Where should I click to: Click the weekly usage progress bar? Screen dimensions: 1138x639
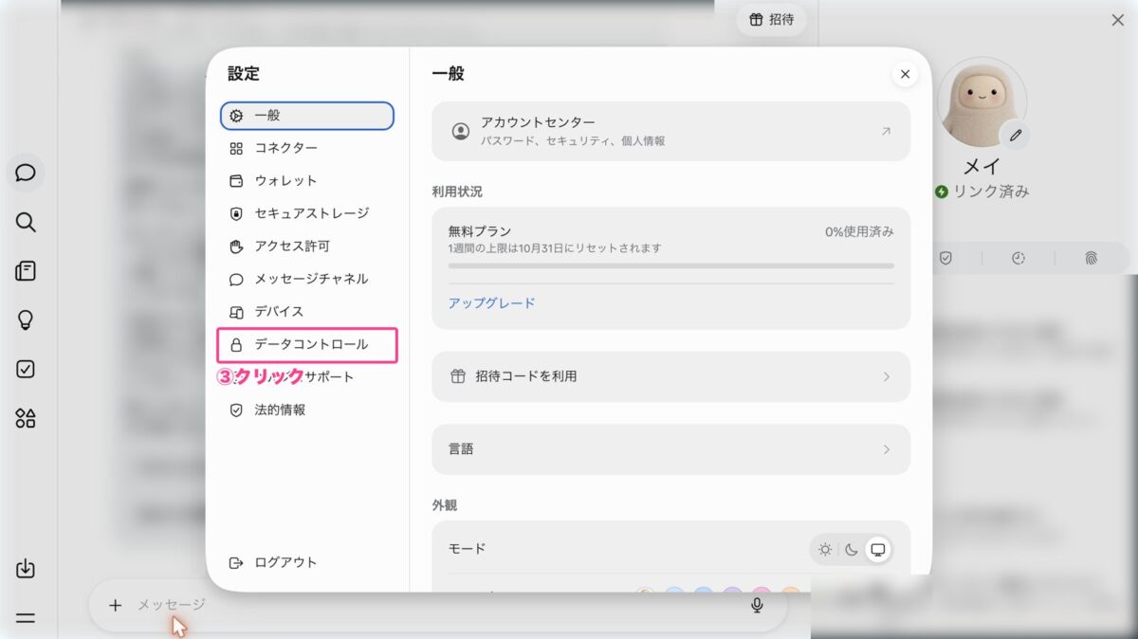click(x=670, y=266)
